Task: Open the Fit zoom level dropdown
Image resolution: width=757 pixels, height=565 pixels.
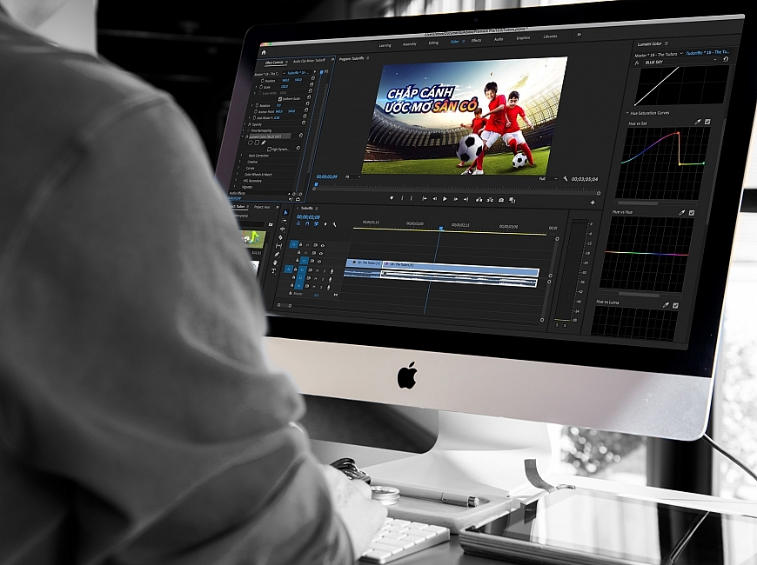Action: [352, 177]
